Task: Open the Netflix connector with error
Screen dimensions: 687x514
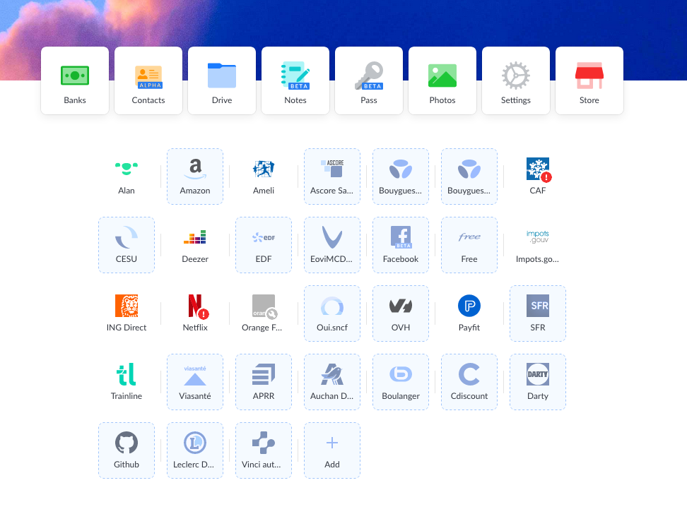Action: click(195, 313)
